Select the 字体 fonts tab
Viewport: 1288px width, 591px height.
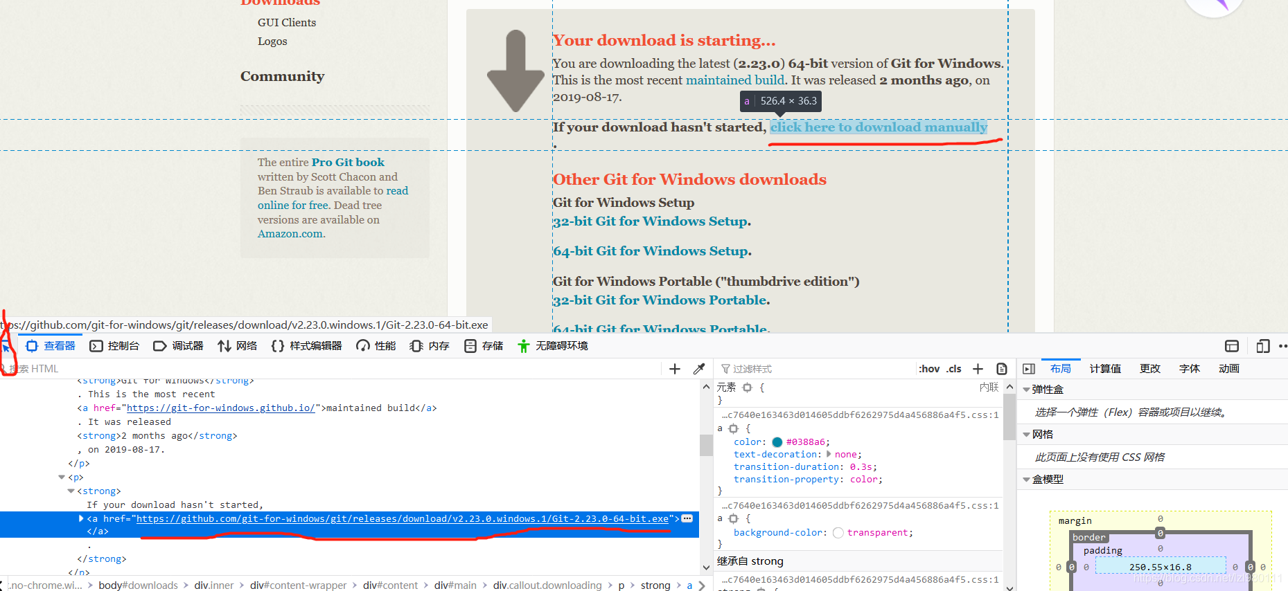click(x=1190, y=369)
